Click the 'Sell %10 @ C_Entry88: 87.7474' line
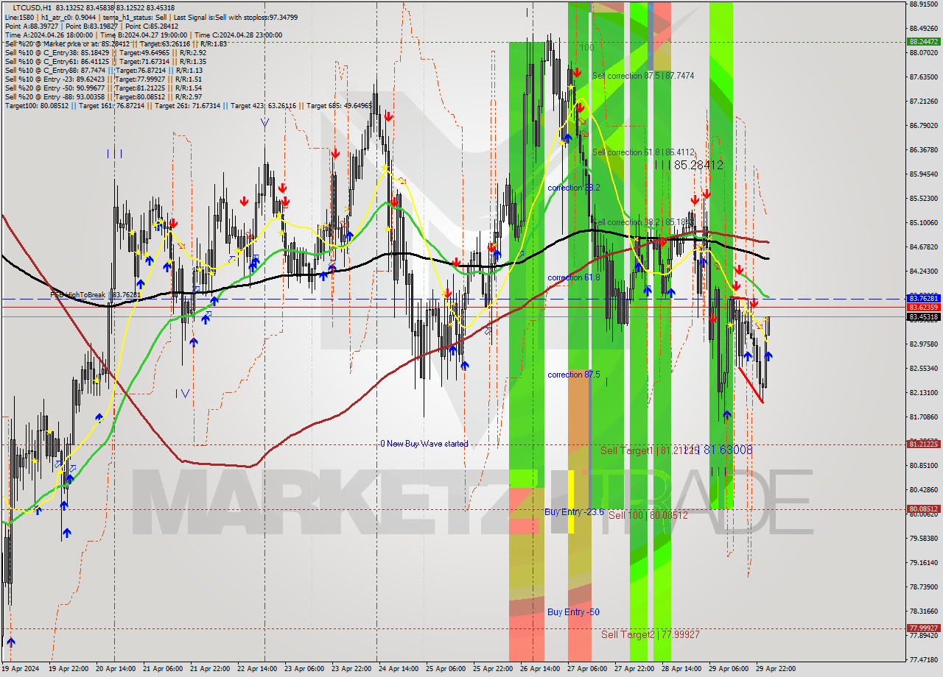The width and height of the screenshot is (943, 677). [105, 71]
